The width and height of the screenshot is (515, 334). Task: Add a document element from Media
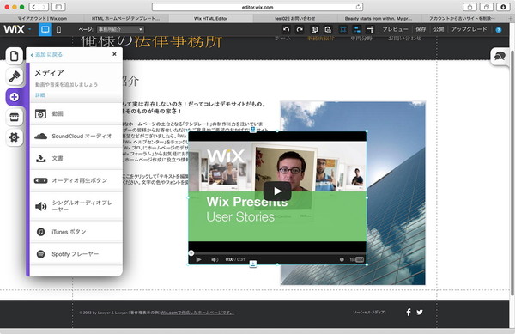coord(76,158)
